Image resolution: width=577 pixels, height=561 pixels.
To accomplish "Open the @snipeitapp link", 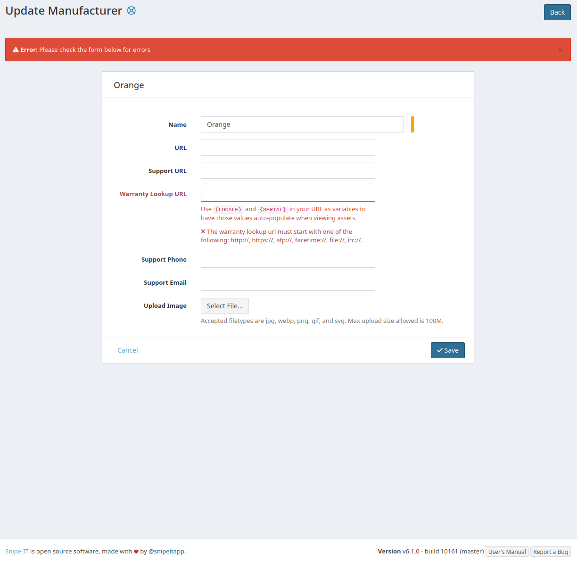I will point(167,551).
